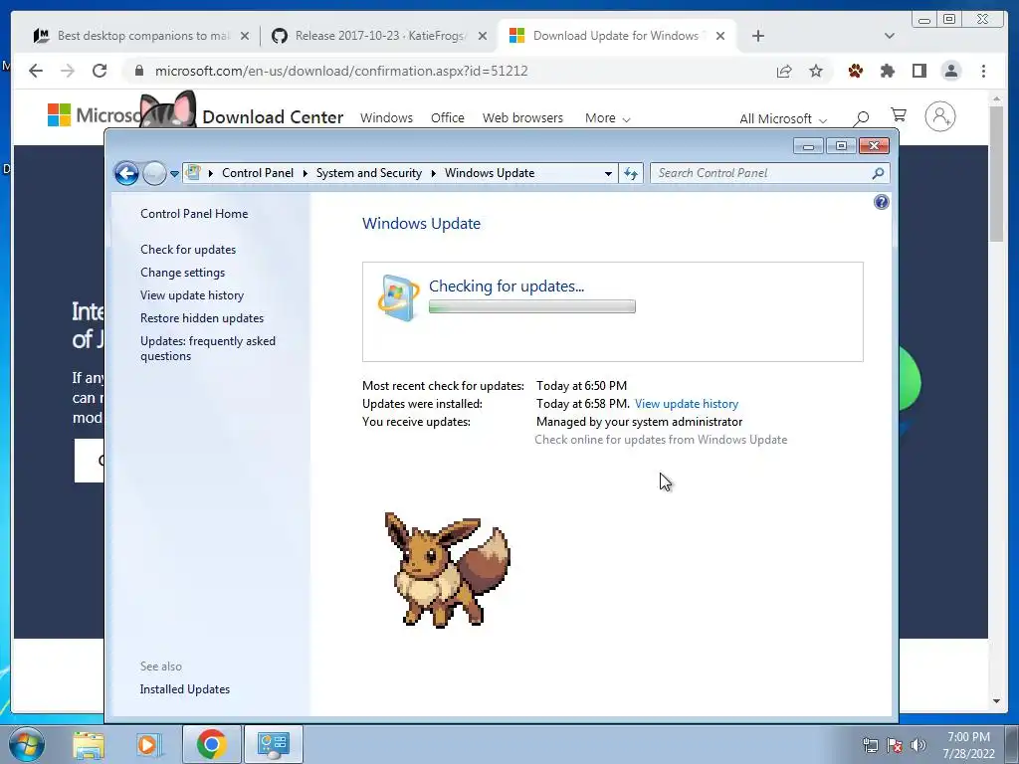Click the cat desktop companion on Chrome
The image size is (1019, 764).
click(x=167, y=109)
